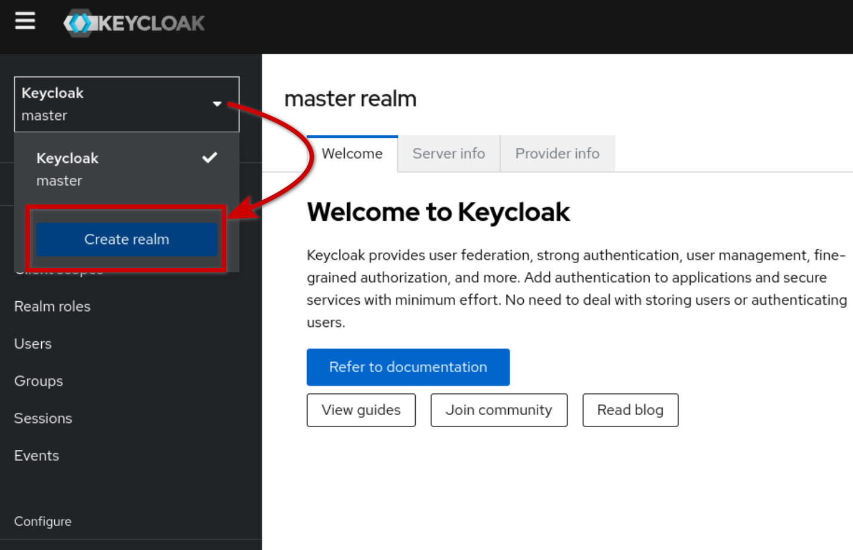Toggle the hamburger sidebar menu icon
Screen dimensions: 853x550
[25, 21]
